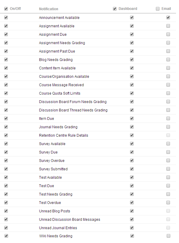Disable Dashboard alerts for Wiki Needs Grading
This screenshot has width=179, height=243.
tap(132, 236)
